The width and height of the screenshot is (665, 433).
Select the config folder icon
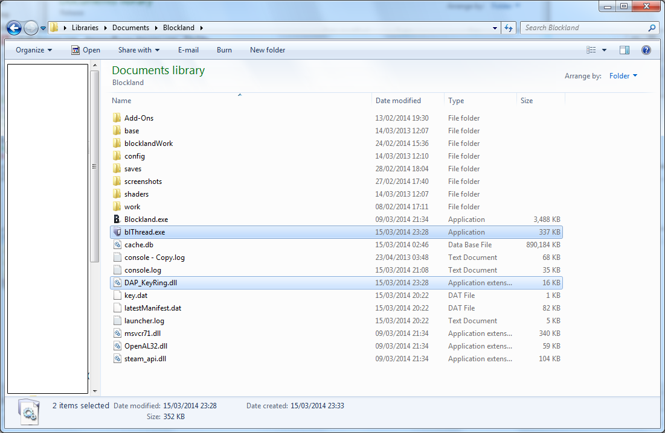[x=117, y=156]
